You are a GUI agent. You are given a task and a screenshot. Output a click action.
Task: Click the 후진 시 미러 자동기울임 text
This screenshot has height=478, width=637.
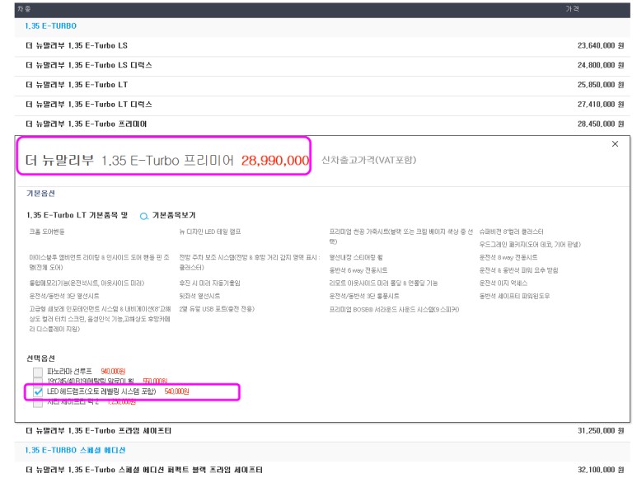[209, 283]
